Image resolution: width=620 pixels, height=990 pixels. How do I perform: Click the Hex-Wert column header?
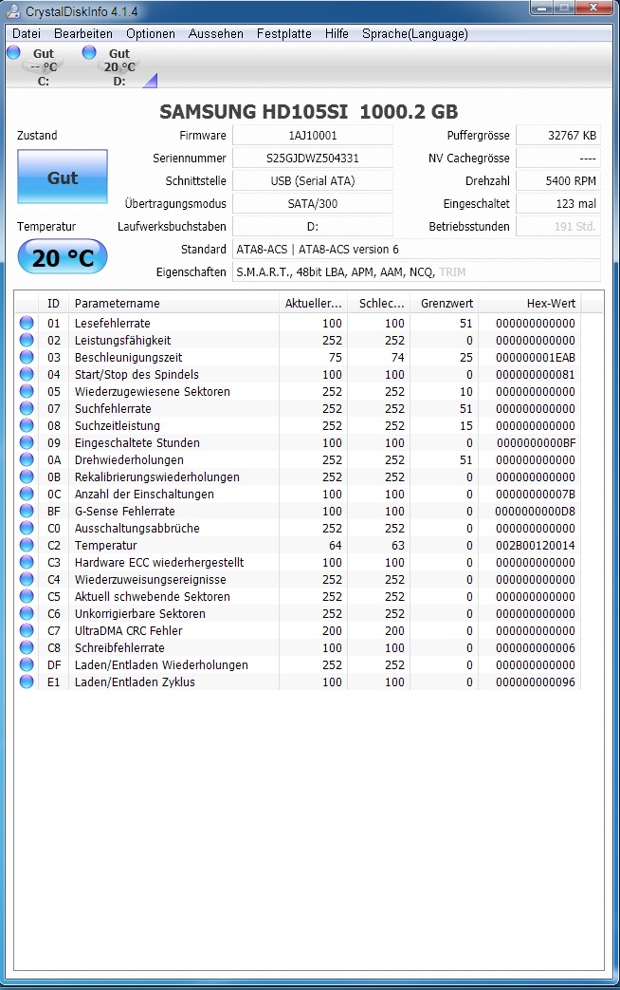530,303
